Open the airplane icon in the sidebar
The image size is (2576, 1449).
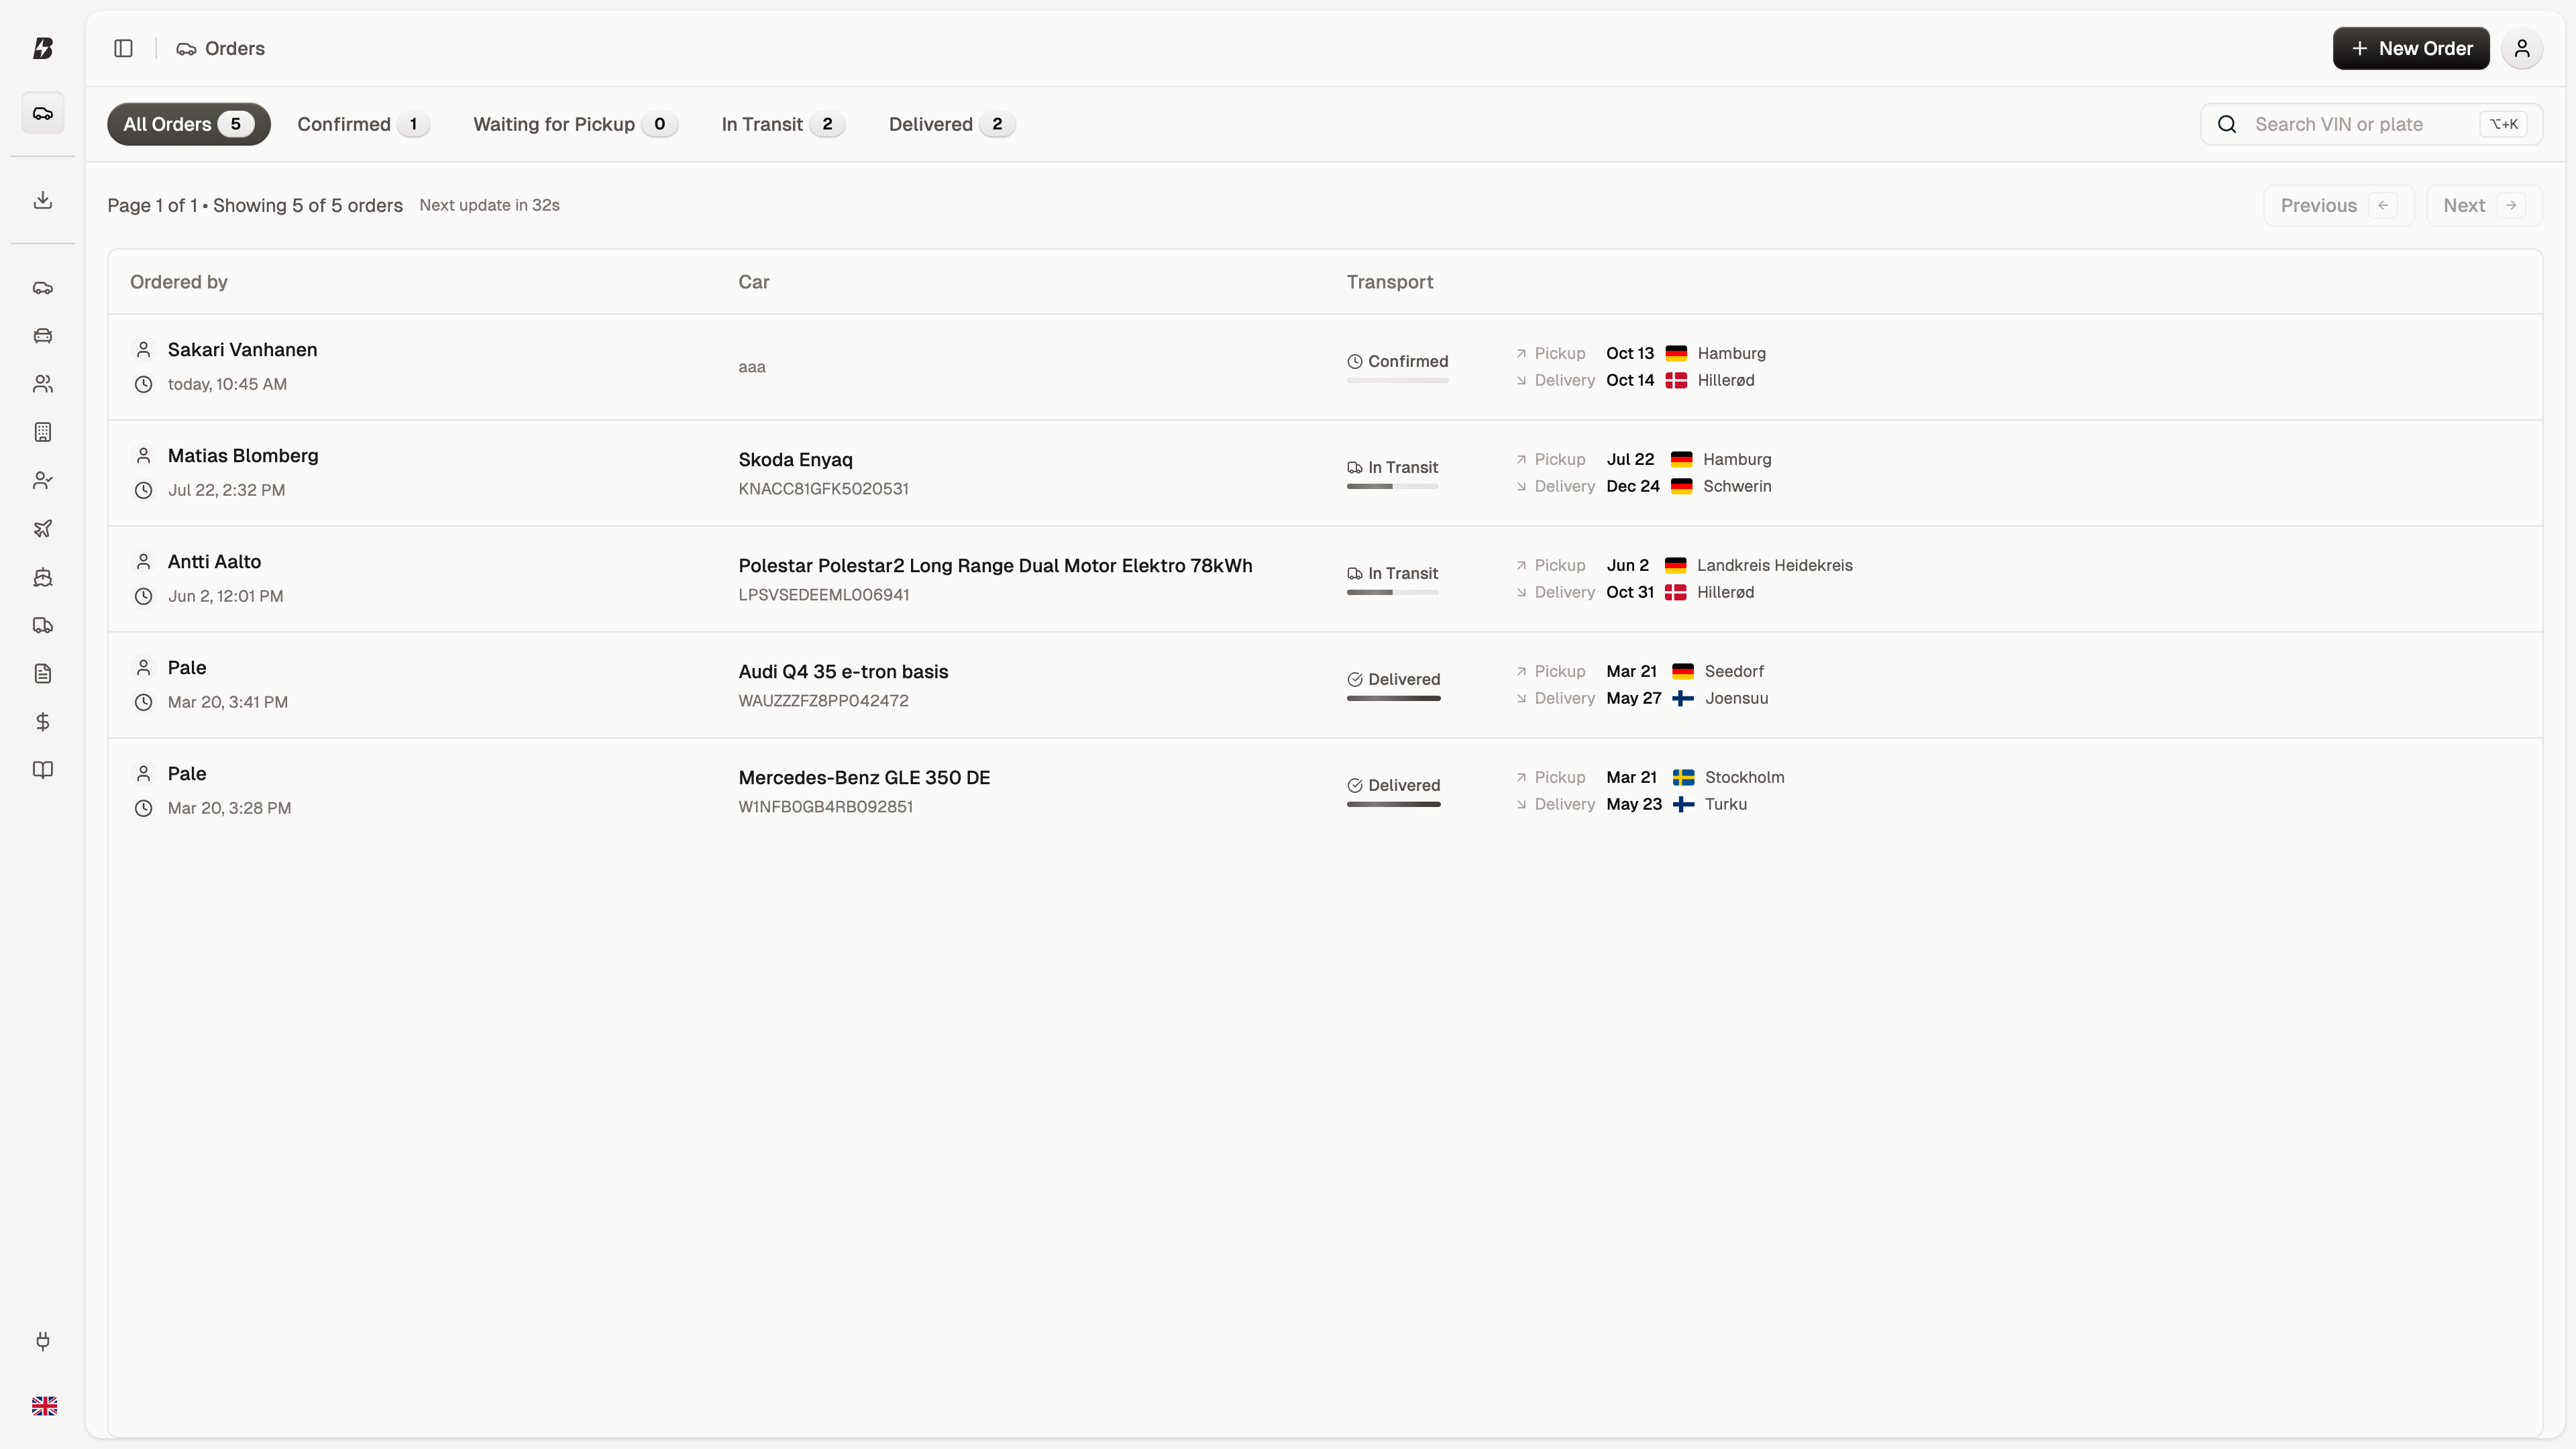[x=42, y=529]
